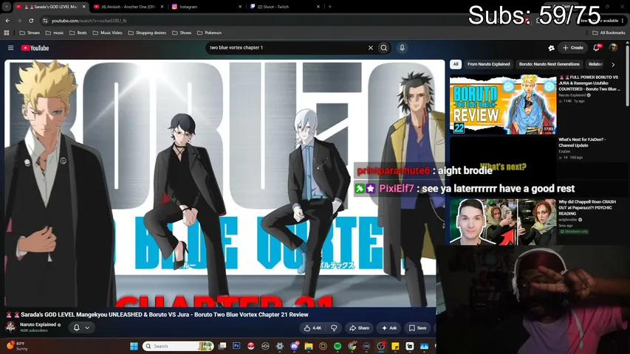Open site information icon in address bar

click(45, 21)
